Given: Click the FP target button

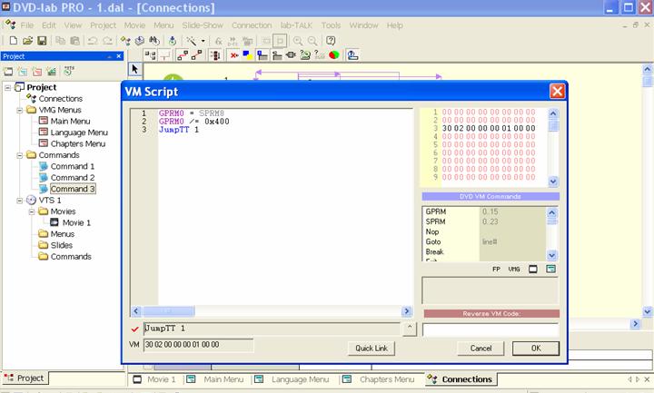Looking at the screenshot, I should coord(496,270).
